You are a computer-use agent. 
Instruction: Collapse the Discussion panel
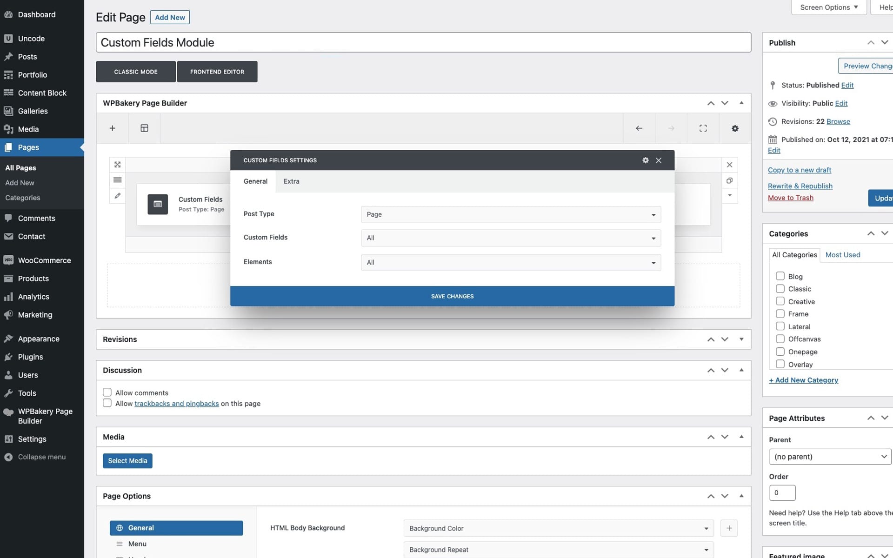pyautogui.click(x=741, y=370)
